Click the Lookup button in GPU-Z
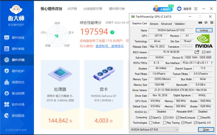 point(204,30)
